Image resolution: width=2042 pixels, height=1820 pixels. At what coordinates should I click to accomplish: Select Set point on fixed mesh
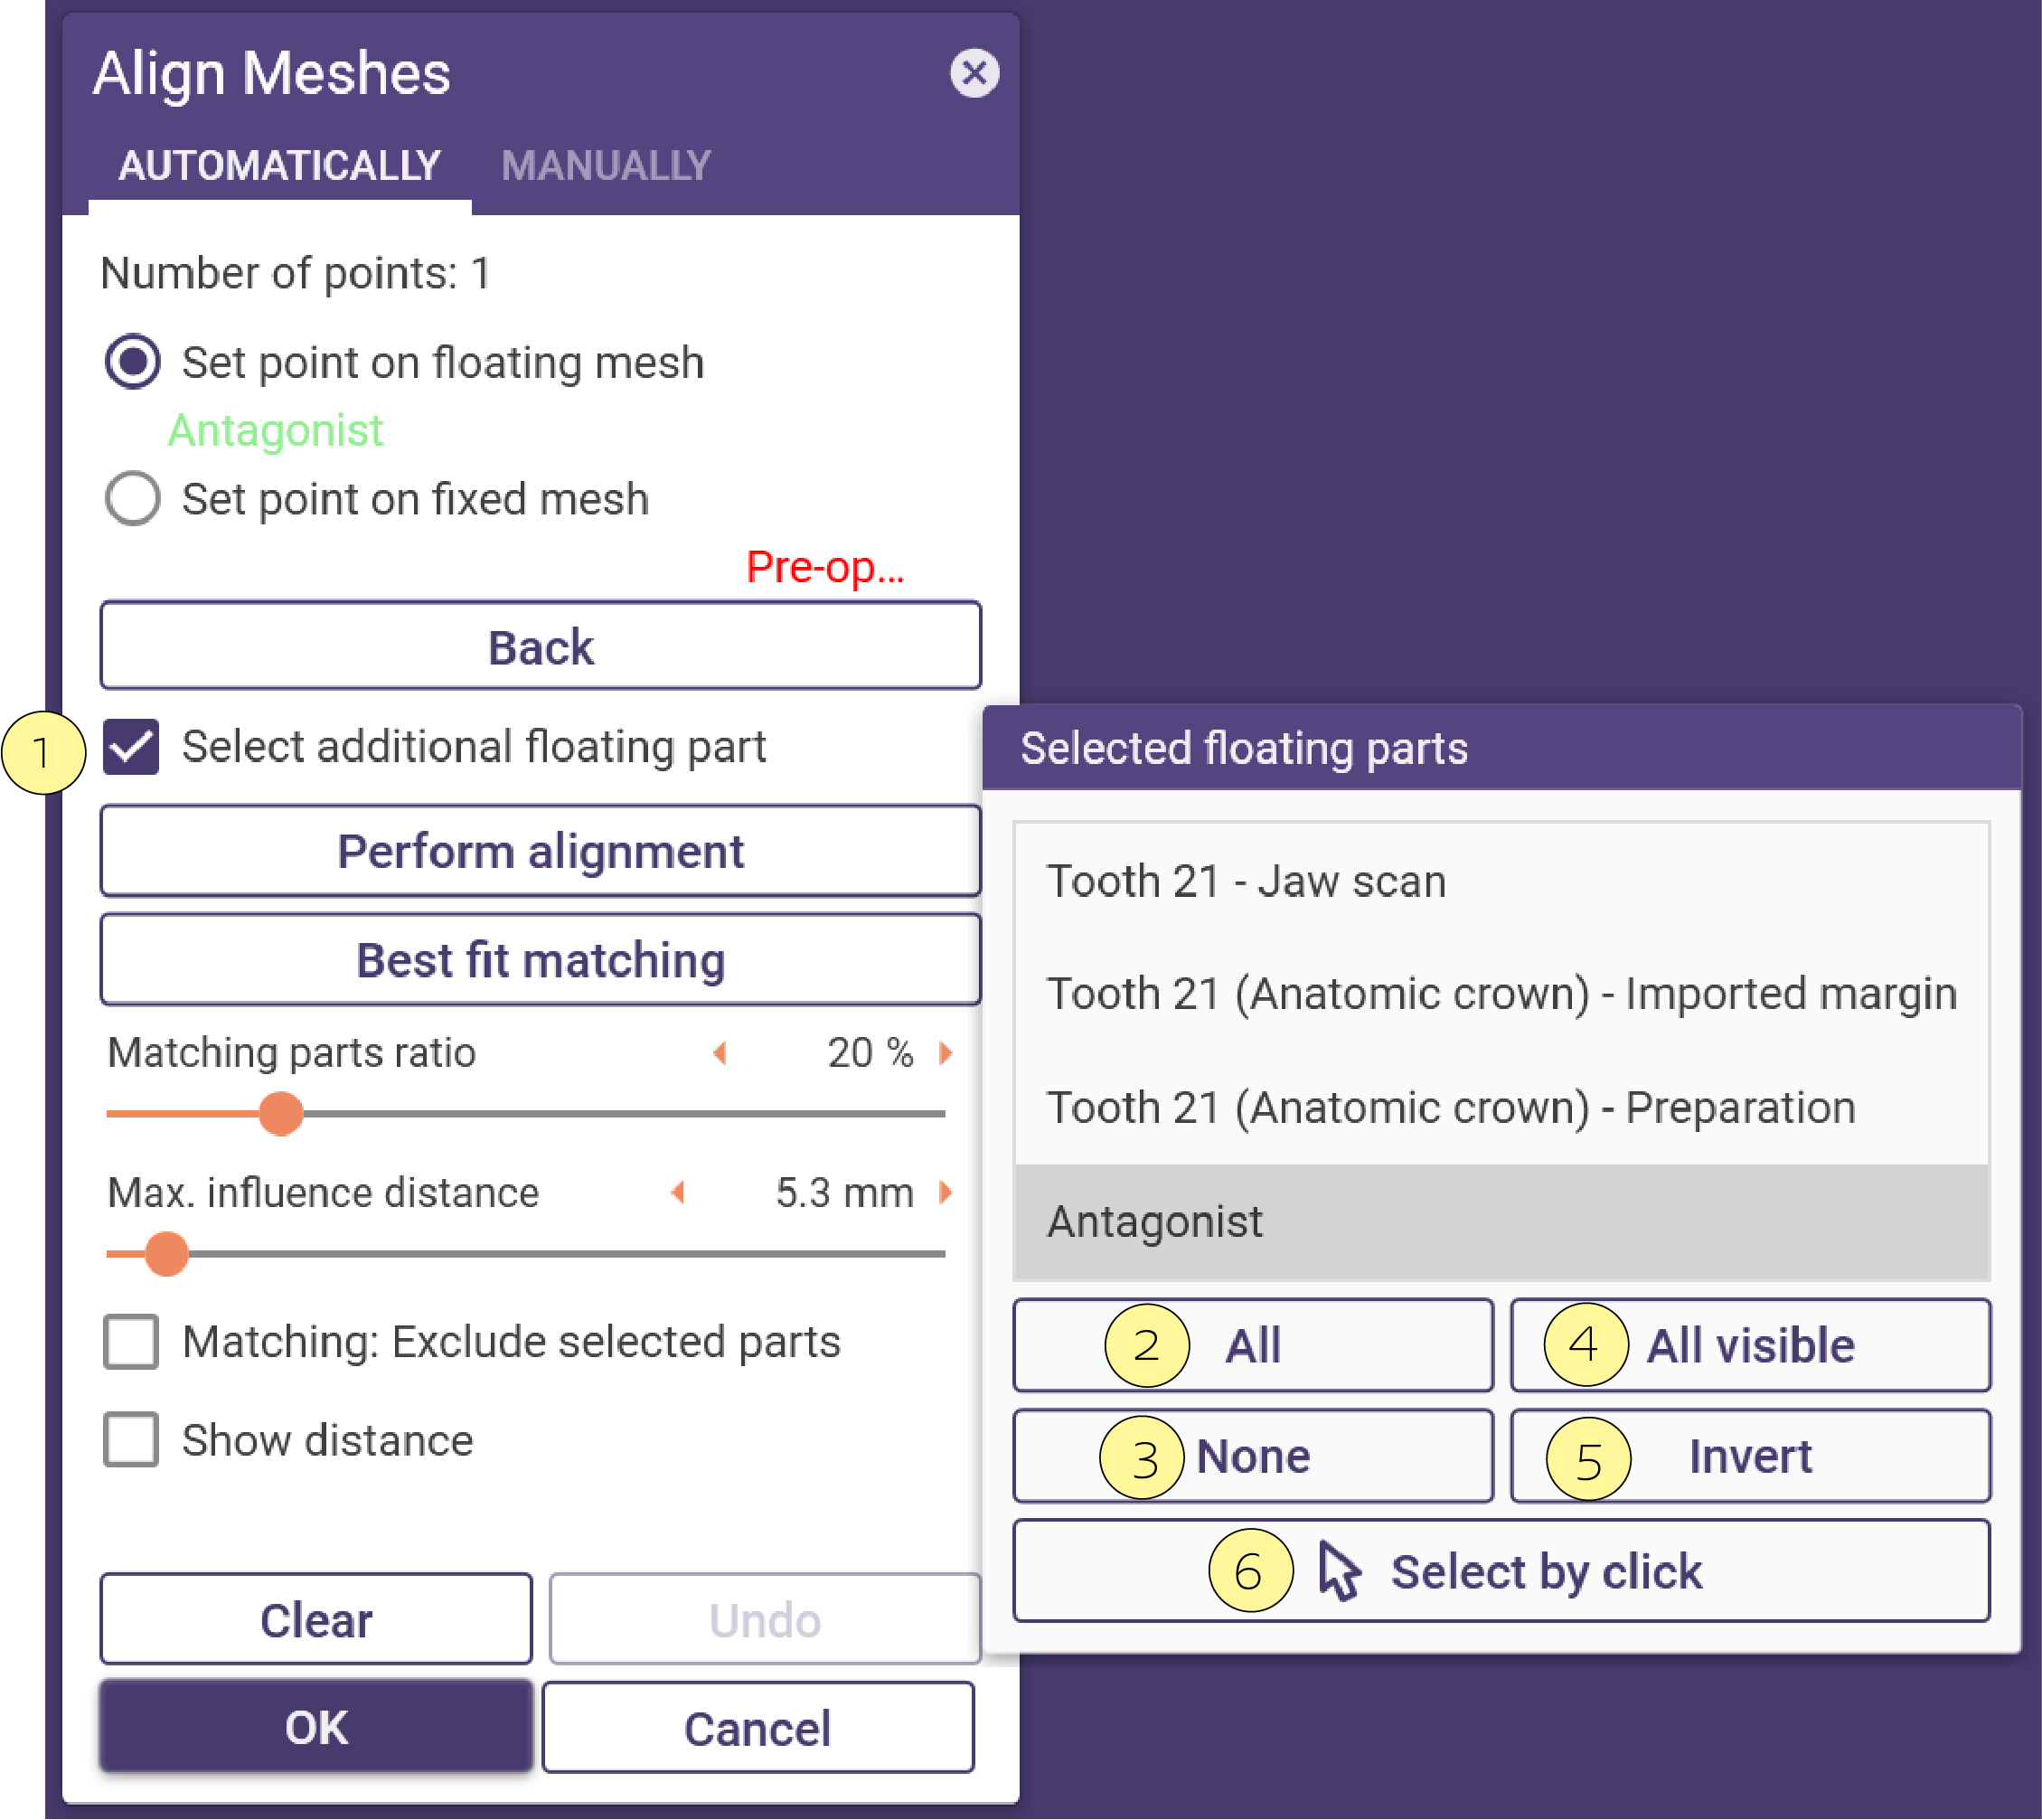tap(132, 498)
